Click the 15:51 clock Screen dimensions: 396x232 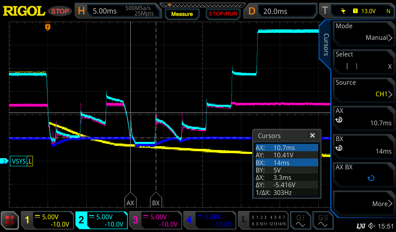pos(386,226)
